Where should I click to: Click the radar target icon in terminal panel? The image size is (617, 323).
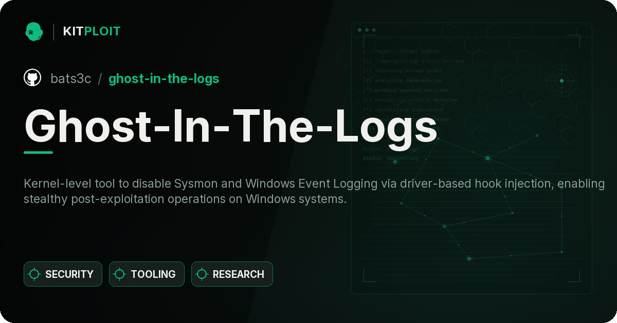click(561, 80)
